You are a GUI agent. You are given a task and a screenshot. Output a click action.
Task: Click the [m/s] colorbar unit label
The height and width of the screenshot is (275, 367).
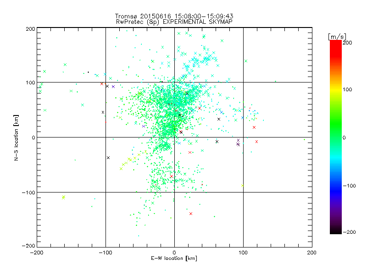point(337,37)
